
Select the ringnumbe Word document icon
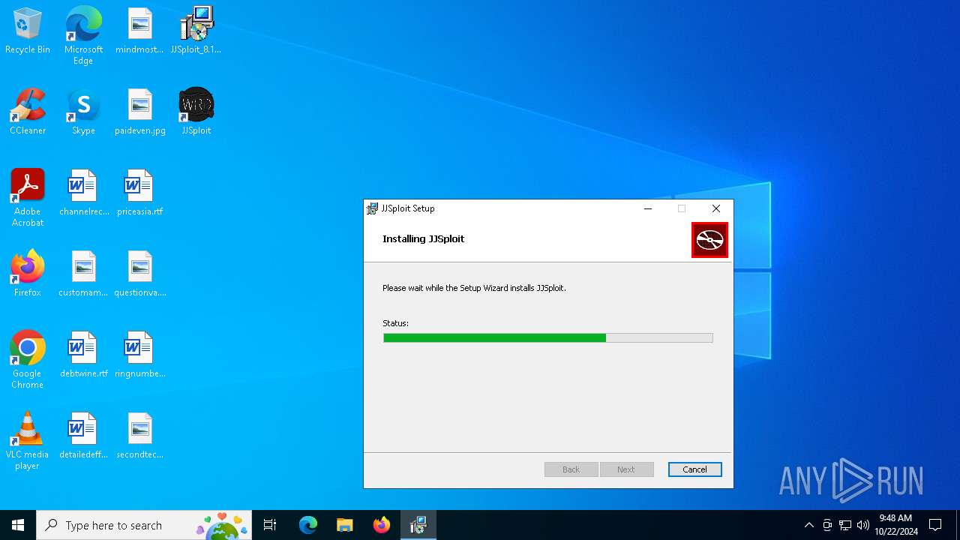coord(140,355)
